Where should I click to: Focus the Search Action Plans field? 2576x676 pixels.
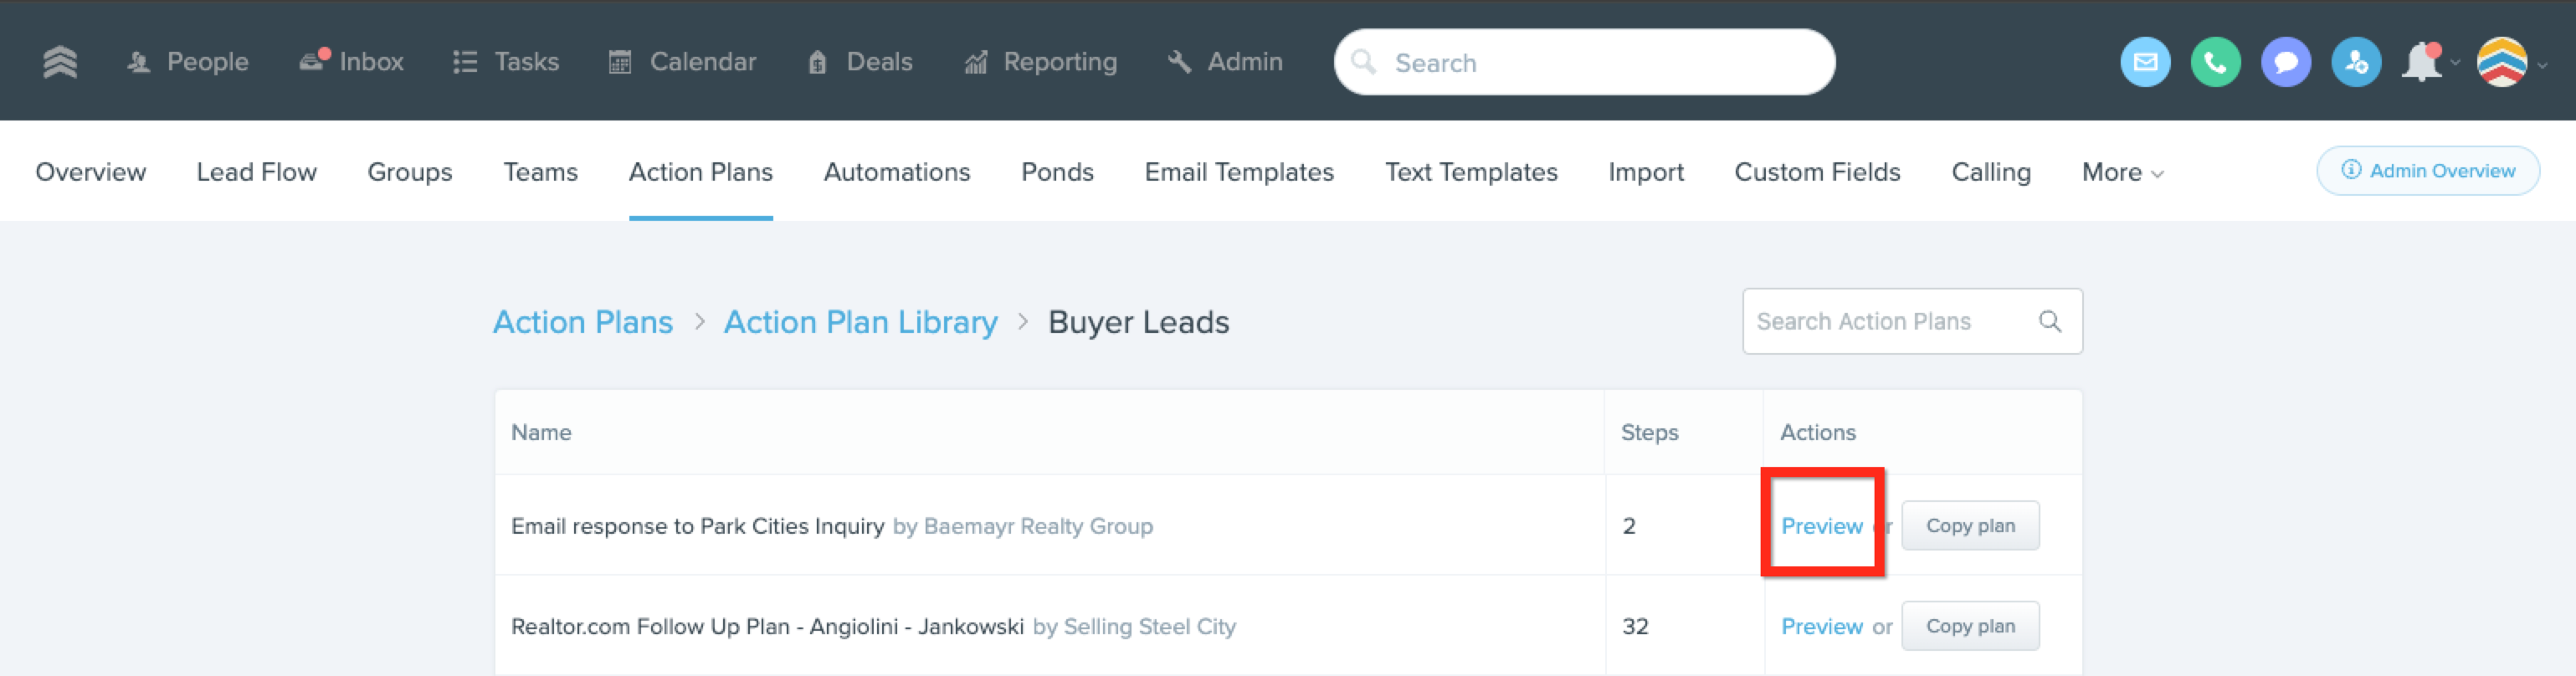coord(1888,321)
